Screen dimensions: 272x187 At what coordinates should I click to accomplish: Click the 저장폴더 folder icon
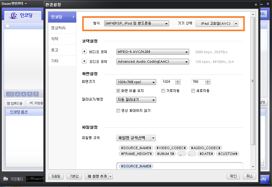[x=6, y=179]
